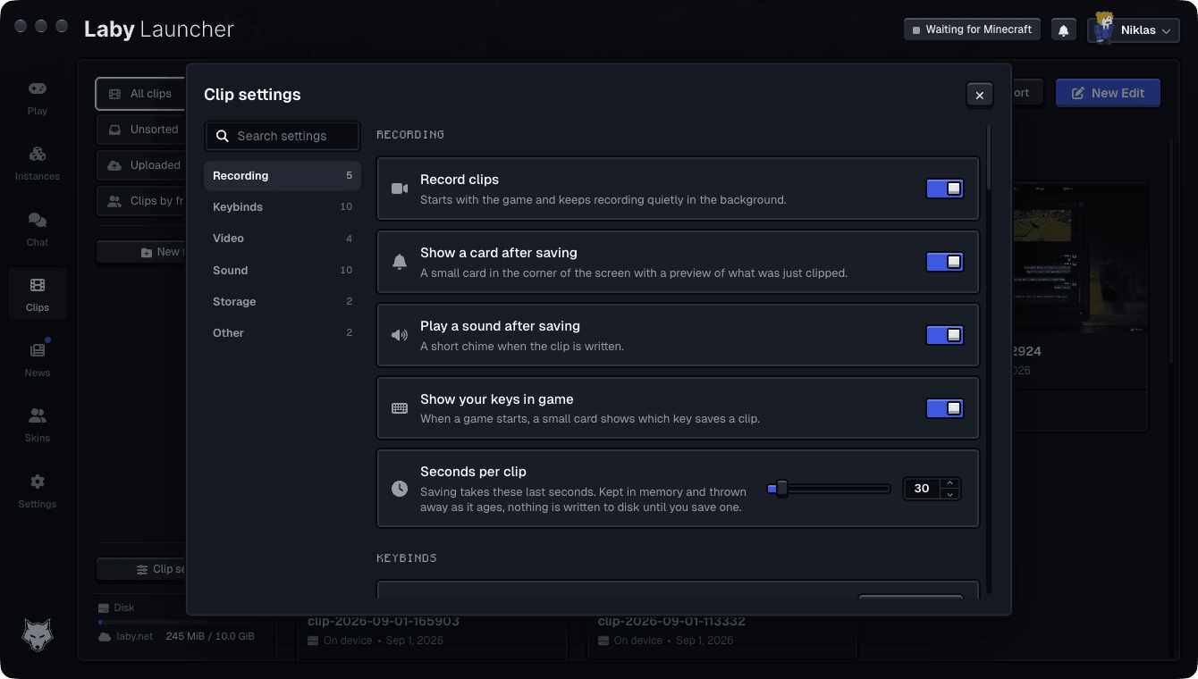Adjust the Seconds per clip slider
This screenshot has height=679, width=1198.
829,489
